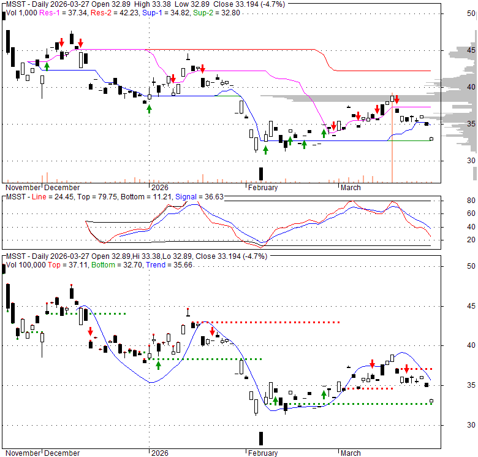Click 'High 33.38' in the Res/Sup chart title

[x=153, y=4]
